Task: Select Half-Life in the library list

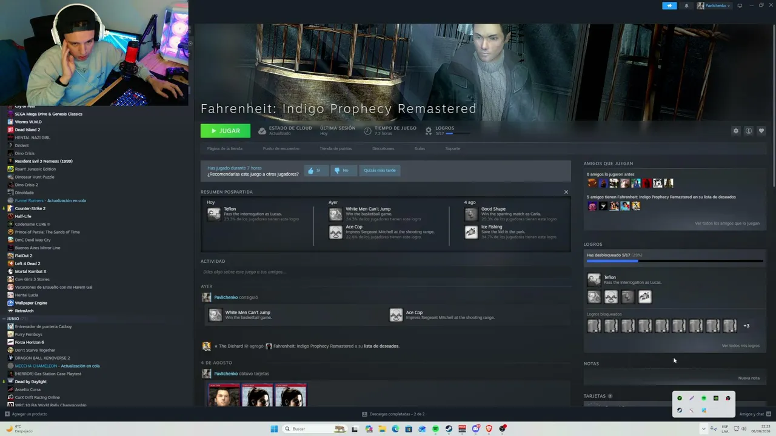Action: [23, 216]
